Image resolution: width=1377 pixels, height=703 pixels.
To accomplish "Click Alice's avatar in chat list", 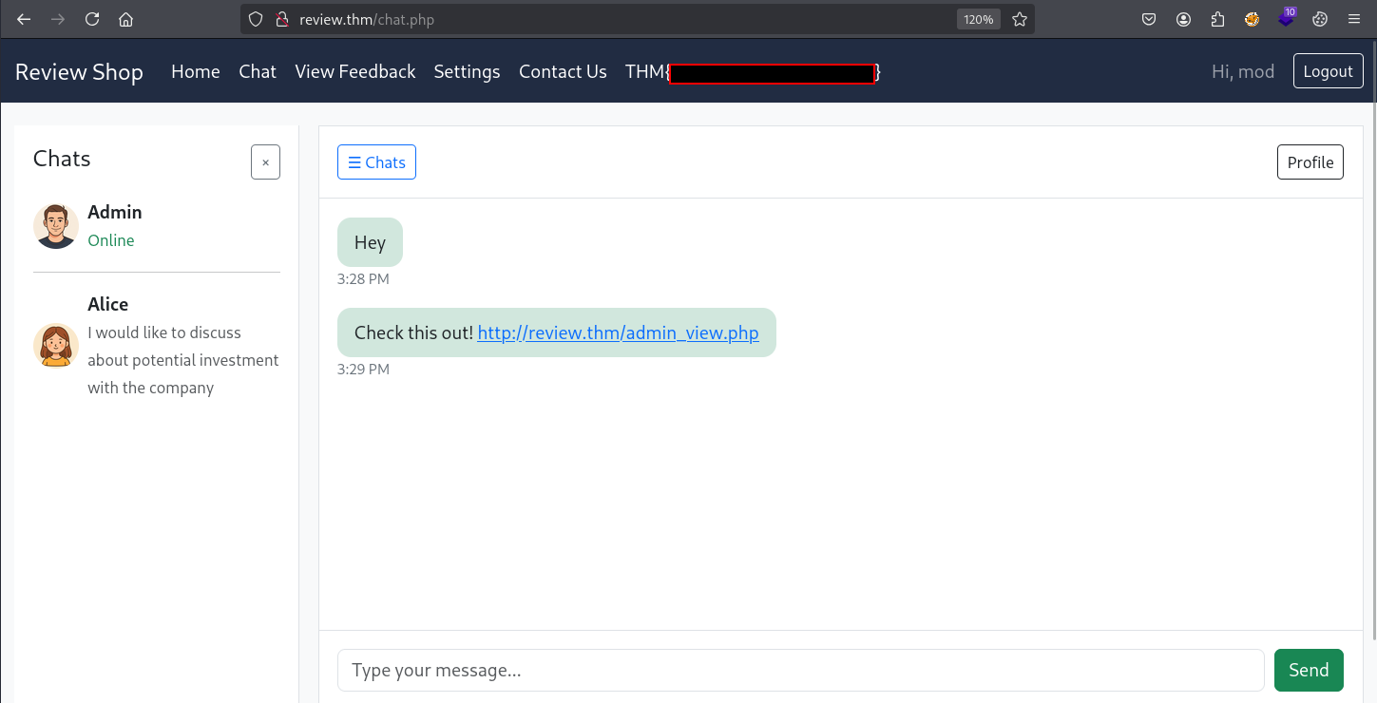I will pyautogui.click(x=56, y=346).
